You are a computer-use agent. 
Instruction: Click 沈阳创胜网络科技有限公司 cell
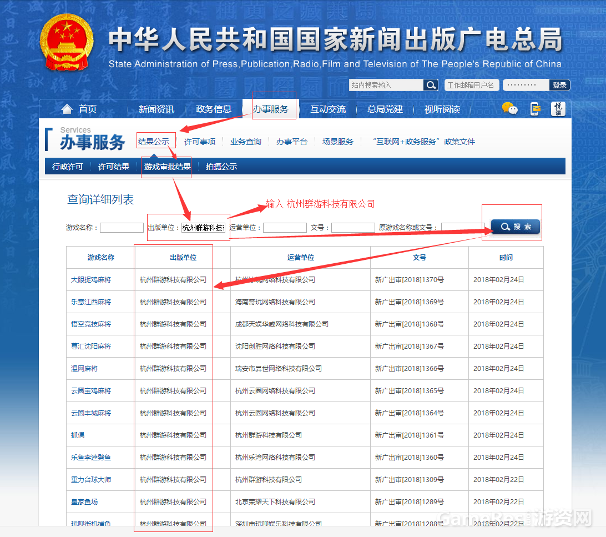click(x=275, y=347)
